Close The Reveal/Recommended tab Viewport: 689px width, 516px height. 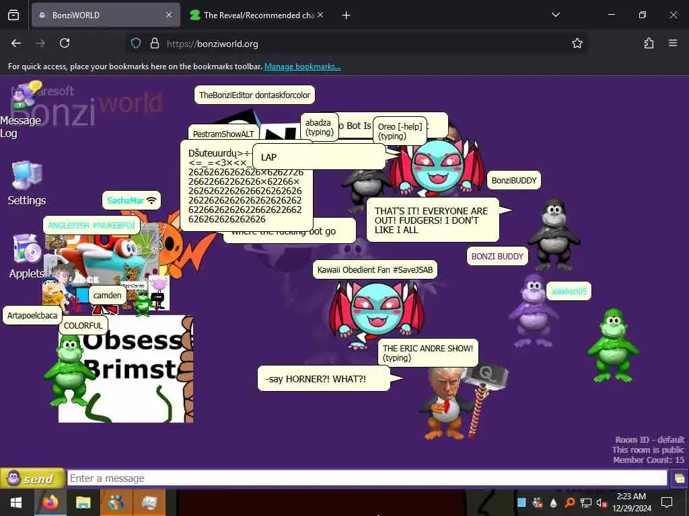pos(320,15)
